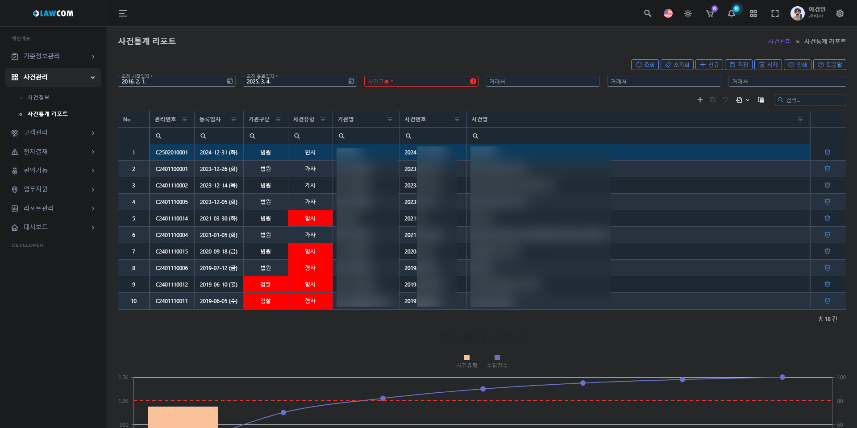The height and width of the screenshot is (428, 857).
Task: Expand 리포트관리 menu
Action: point(53,208)
